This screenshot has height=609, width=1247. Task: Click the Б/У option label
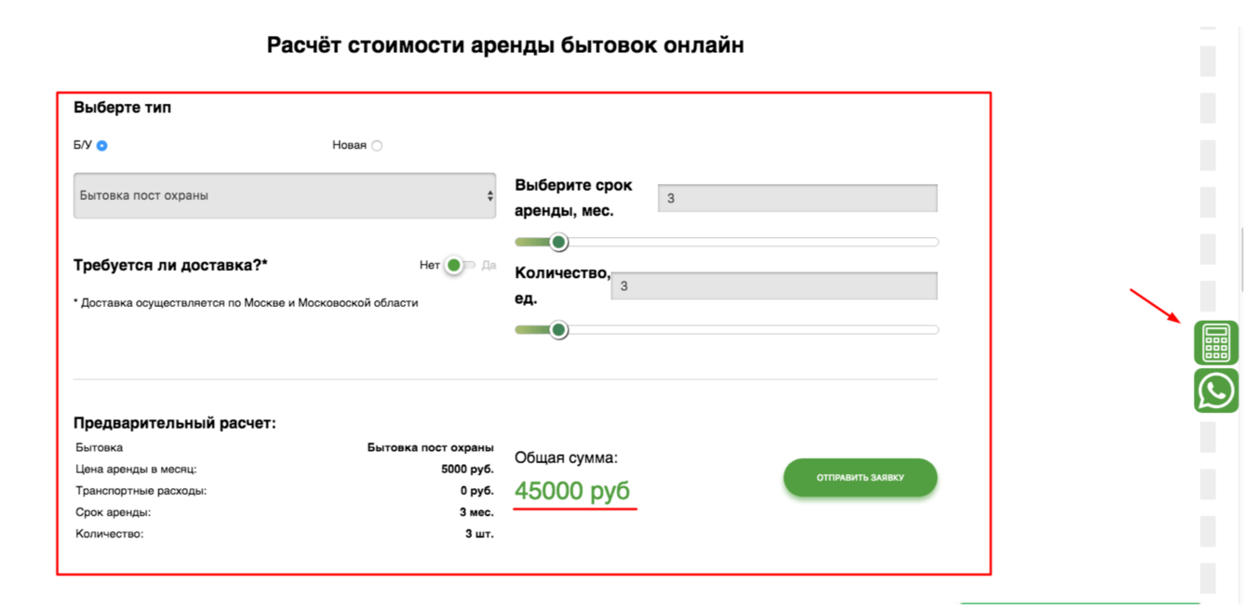point(83,145)
